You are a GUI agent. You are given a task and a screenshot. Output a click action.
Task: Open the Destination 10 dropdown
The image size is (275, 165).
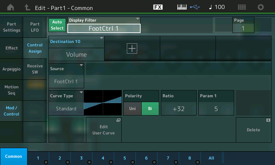pyautogui.click(x=76, y=42)
